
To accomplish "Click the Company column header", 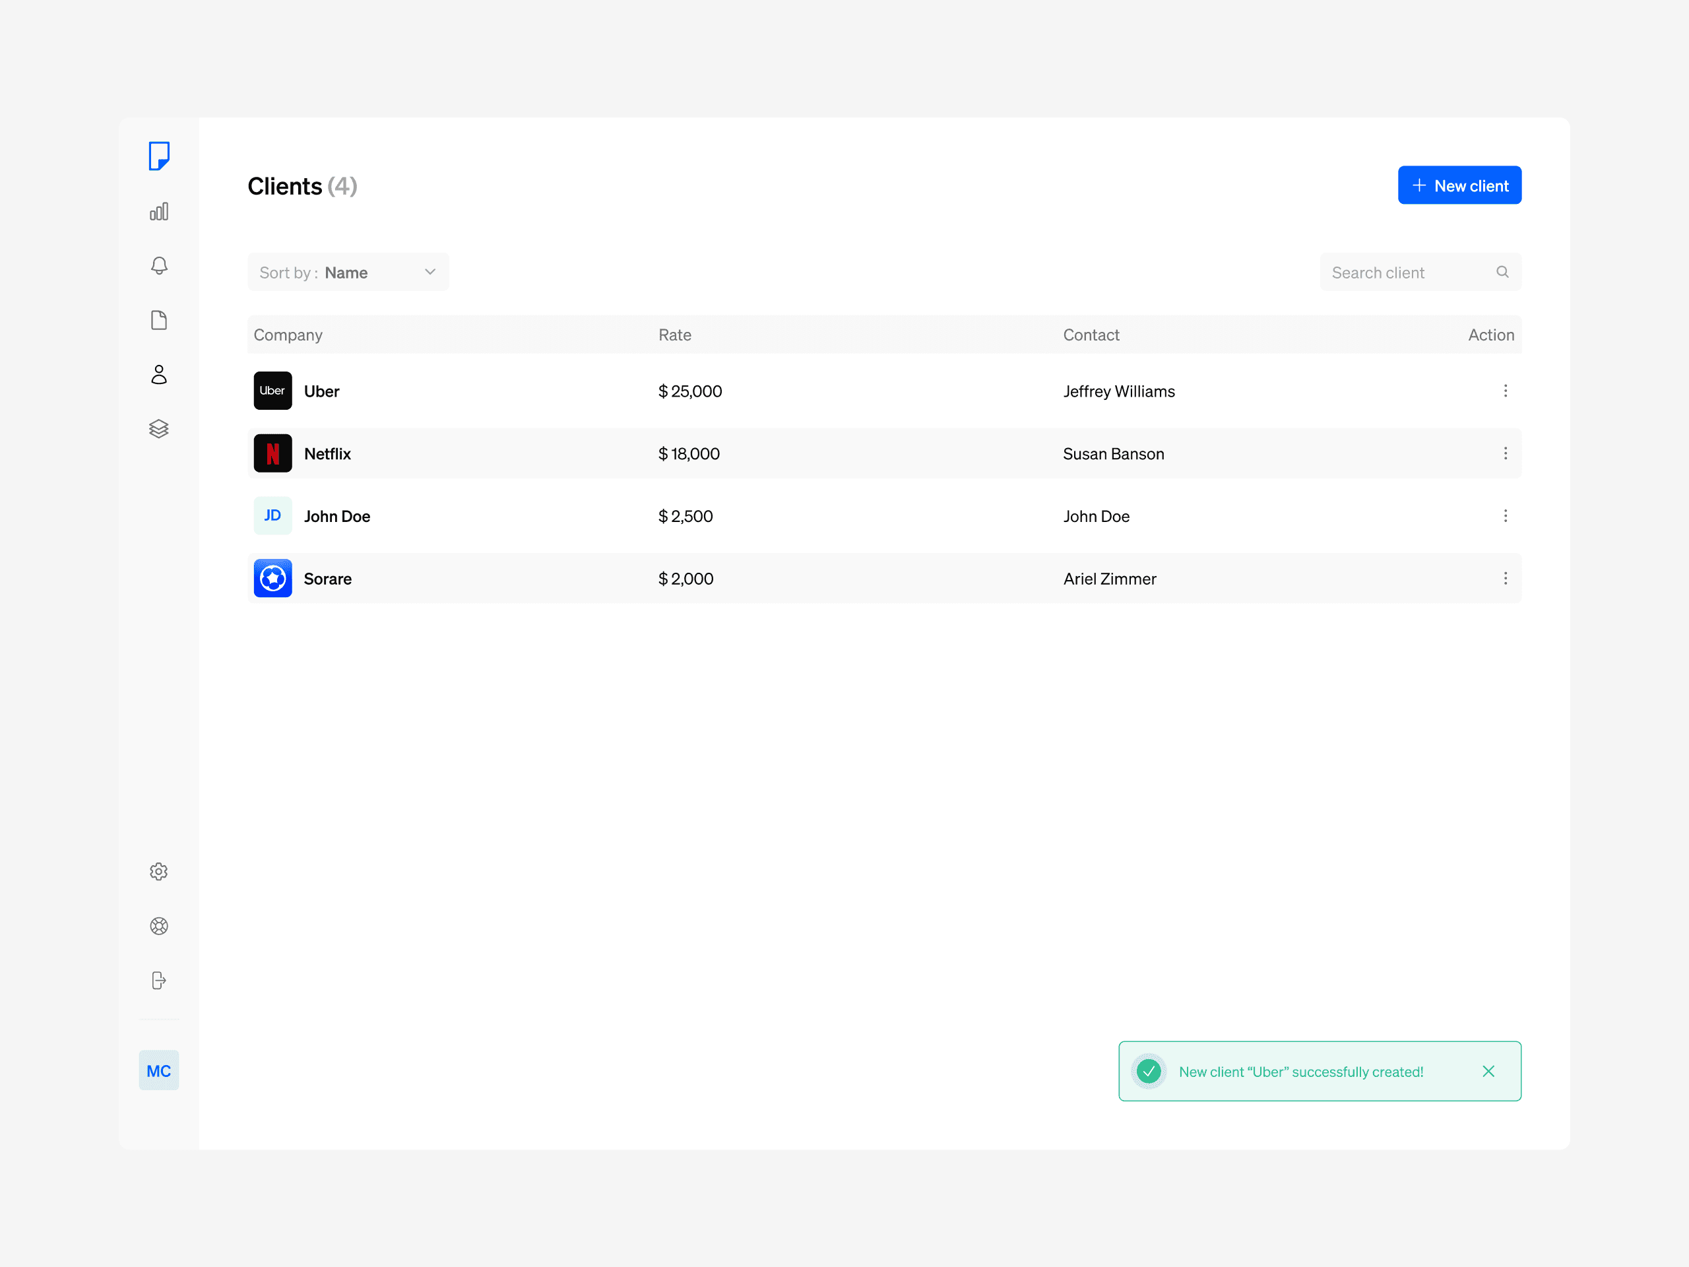I will 288,335.
